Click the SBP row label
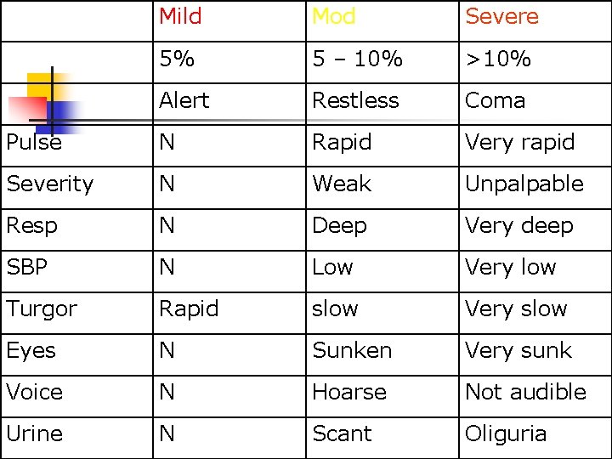Image resolution: width=612 pixels, height=459 pixels. coord(27,268)
